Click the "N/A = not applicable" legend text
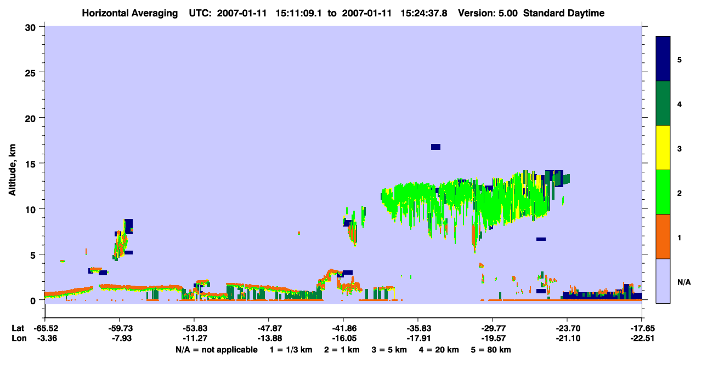The width and height of the screenshot is (713, 365). [216, 350]
